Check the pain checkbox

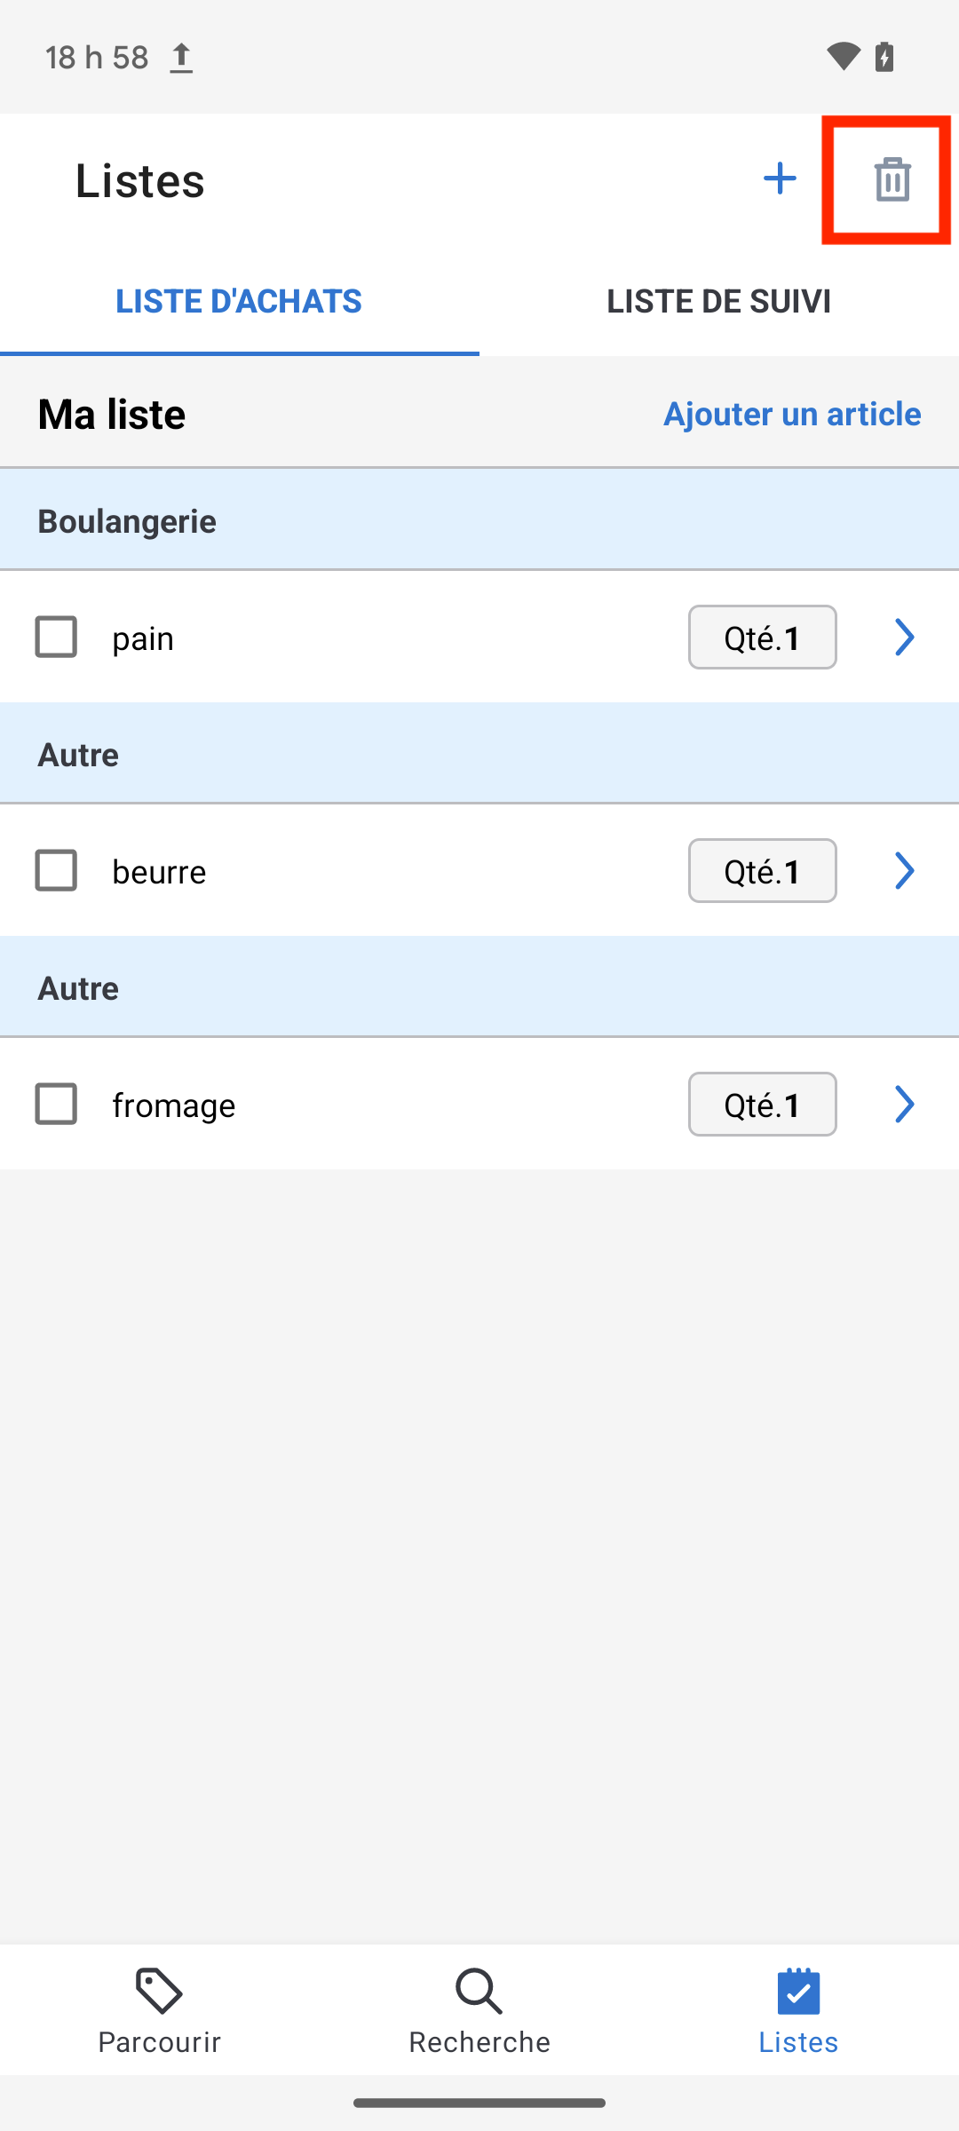coord(56,637)
